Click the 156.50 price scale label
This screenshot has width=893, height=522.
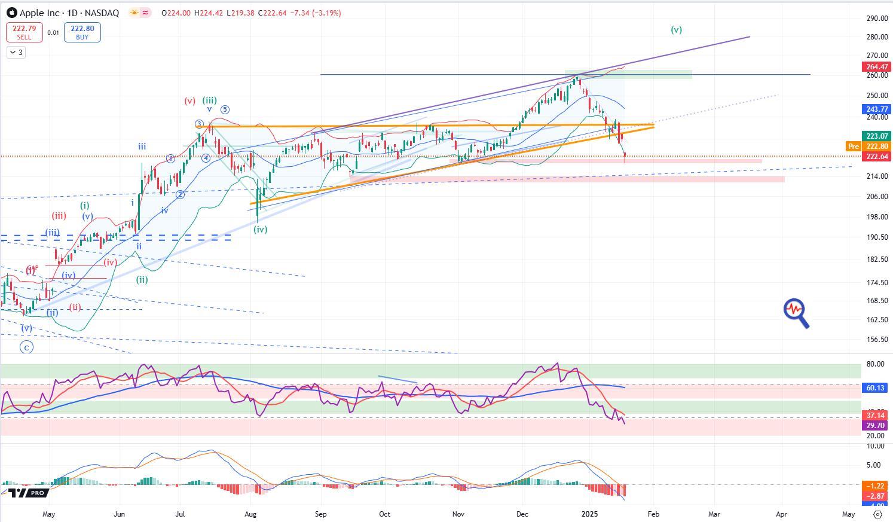(x=877, y=340)
